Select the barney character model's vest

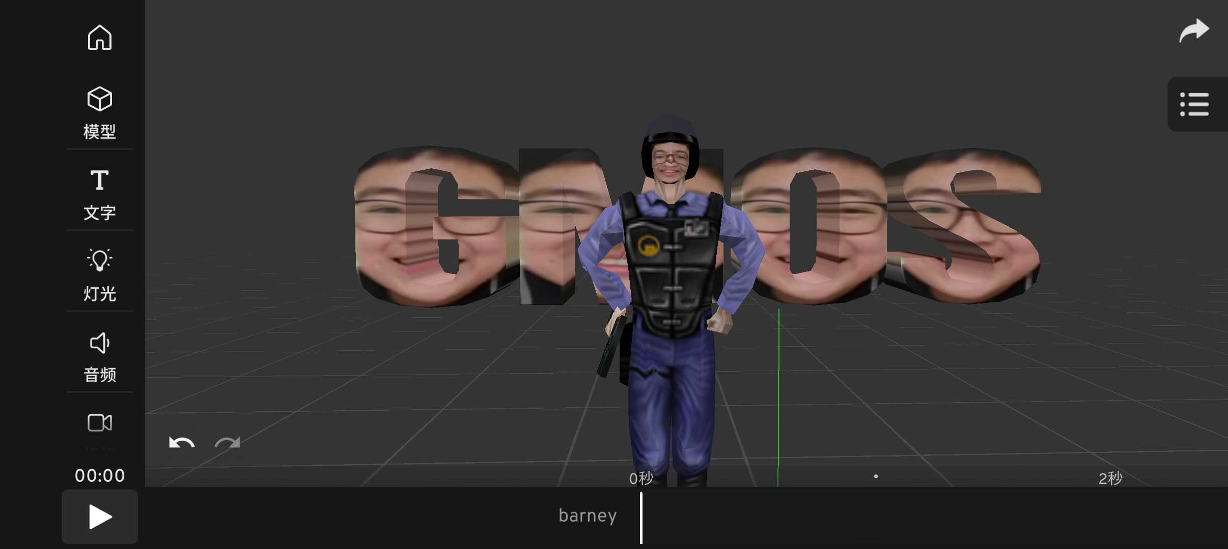tap(671, 264)
